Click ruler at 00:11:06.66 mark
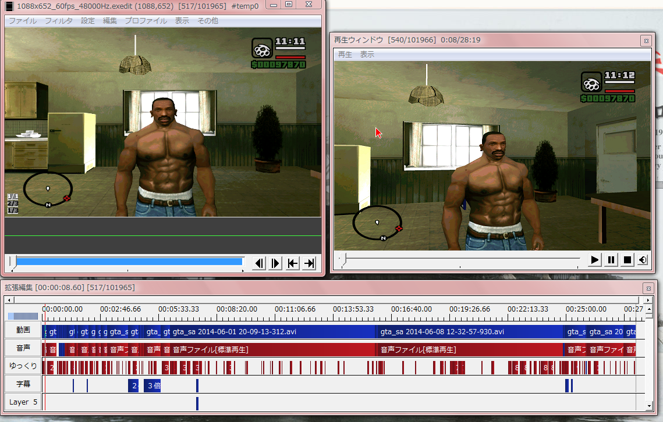Screen dimensions: 663x422 click(x=295, y=309)
